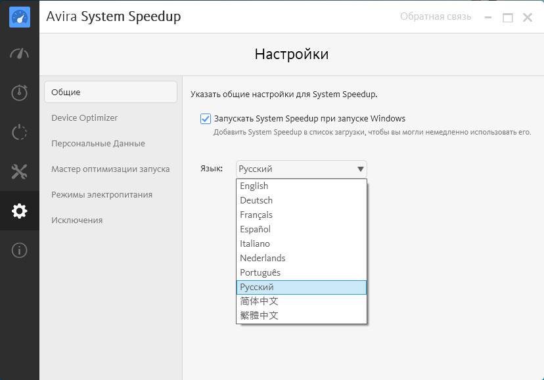This screenshot has width=544, height=380.
Task: Maximize the Avira System Speedup window
Action: coord(508,17)
